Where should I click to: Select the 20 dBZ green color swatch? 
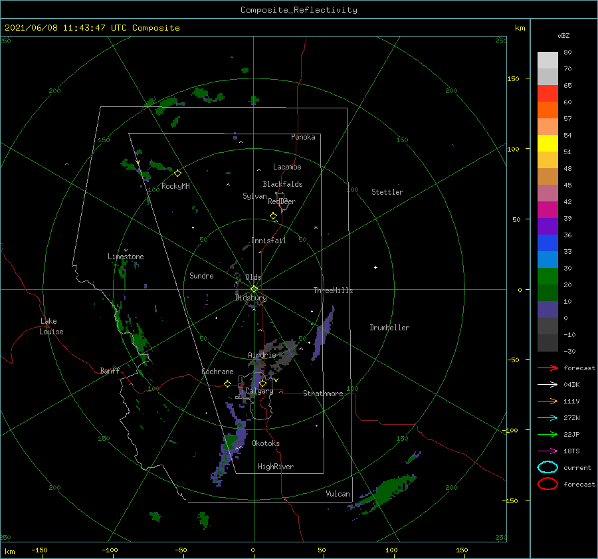click(x=548, y=277)
